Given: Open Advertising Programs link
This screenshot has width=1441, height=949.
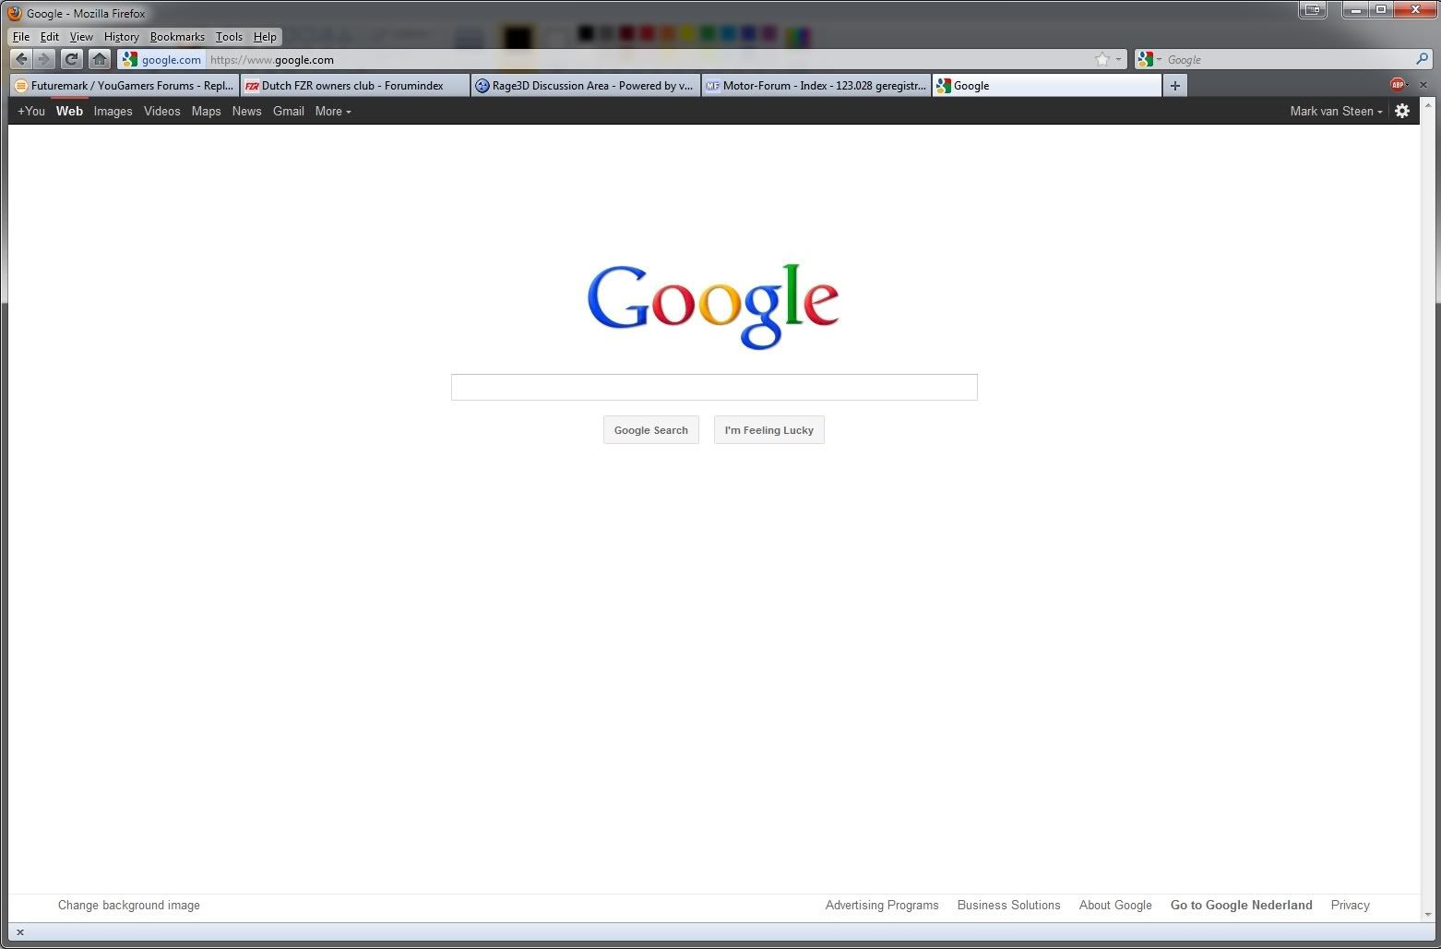Looking at the screenshot, I should click(x=882, y=906).
